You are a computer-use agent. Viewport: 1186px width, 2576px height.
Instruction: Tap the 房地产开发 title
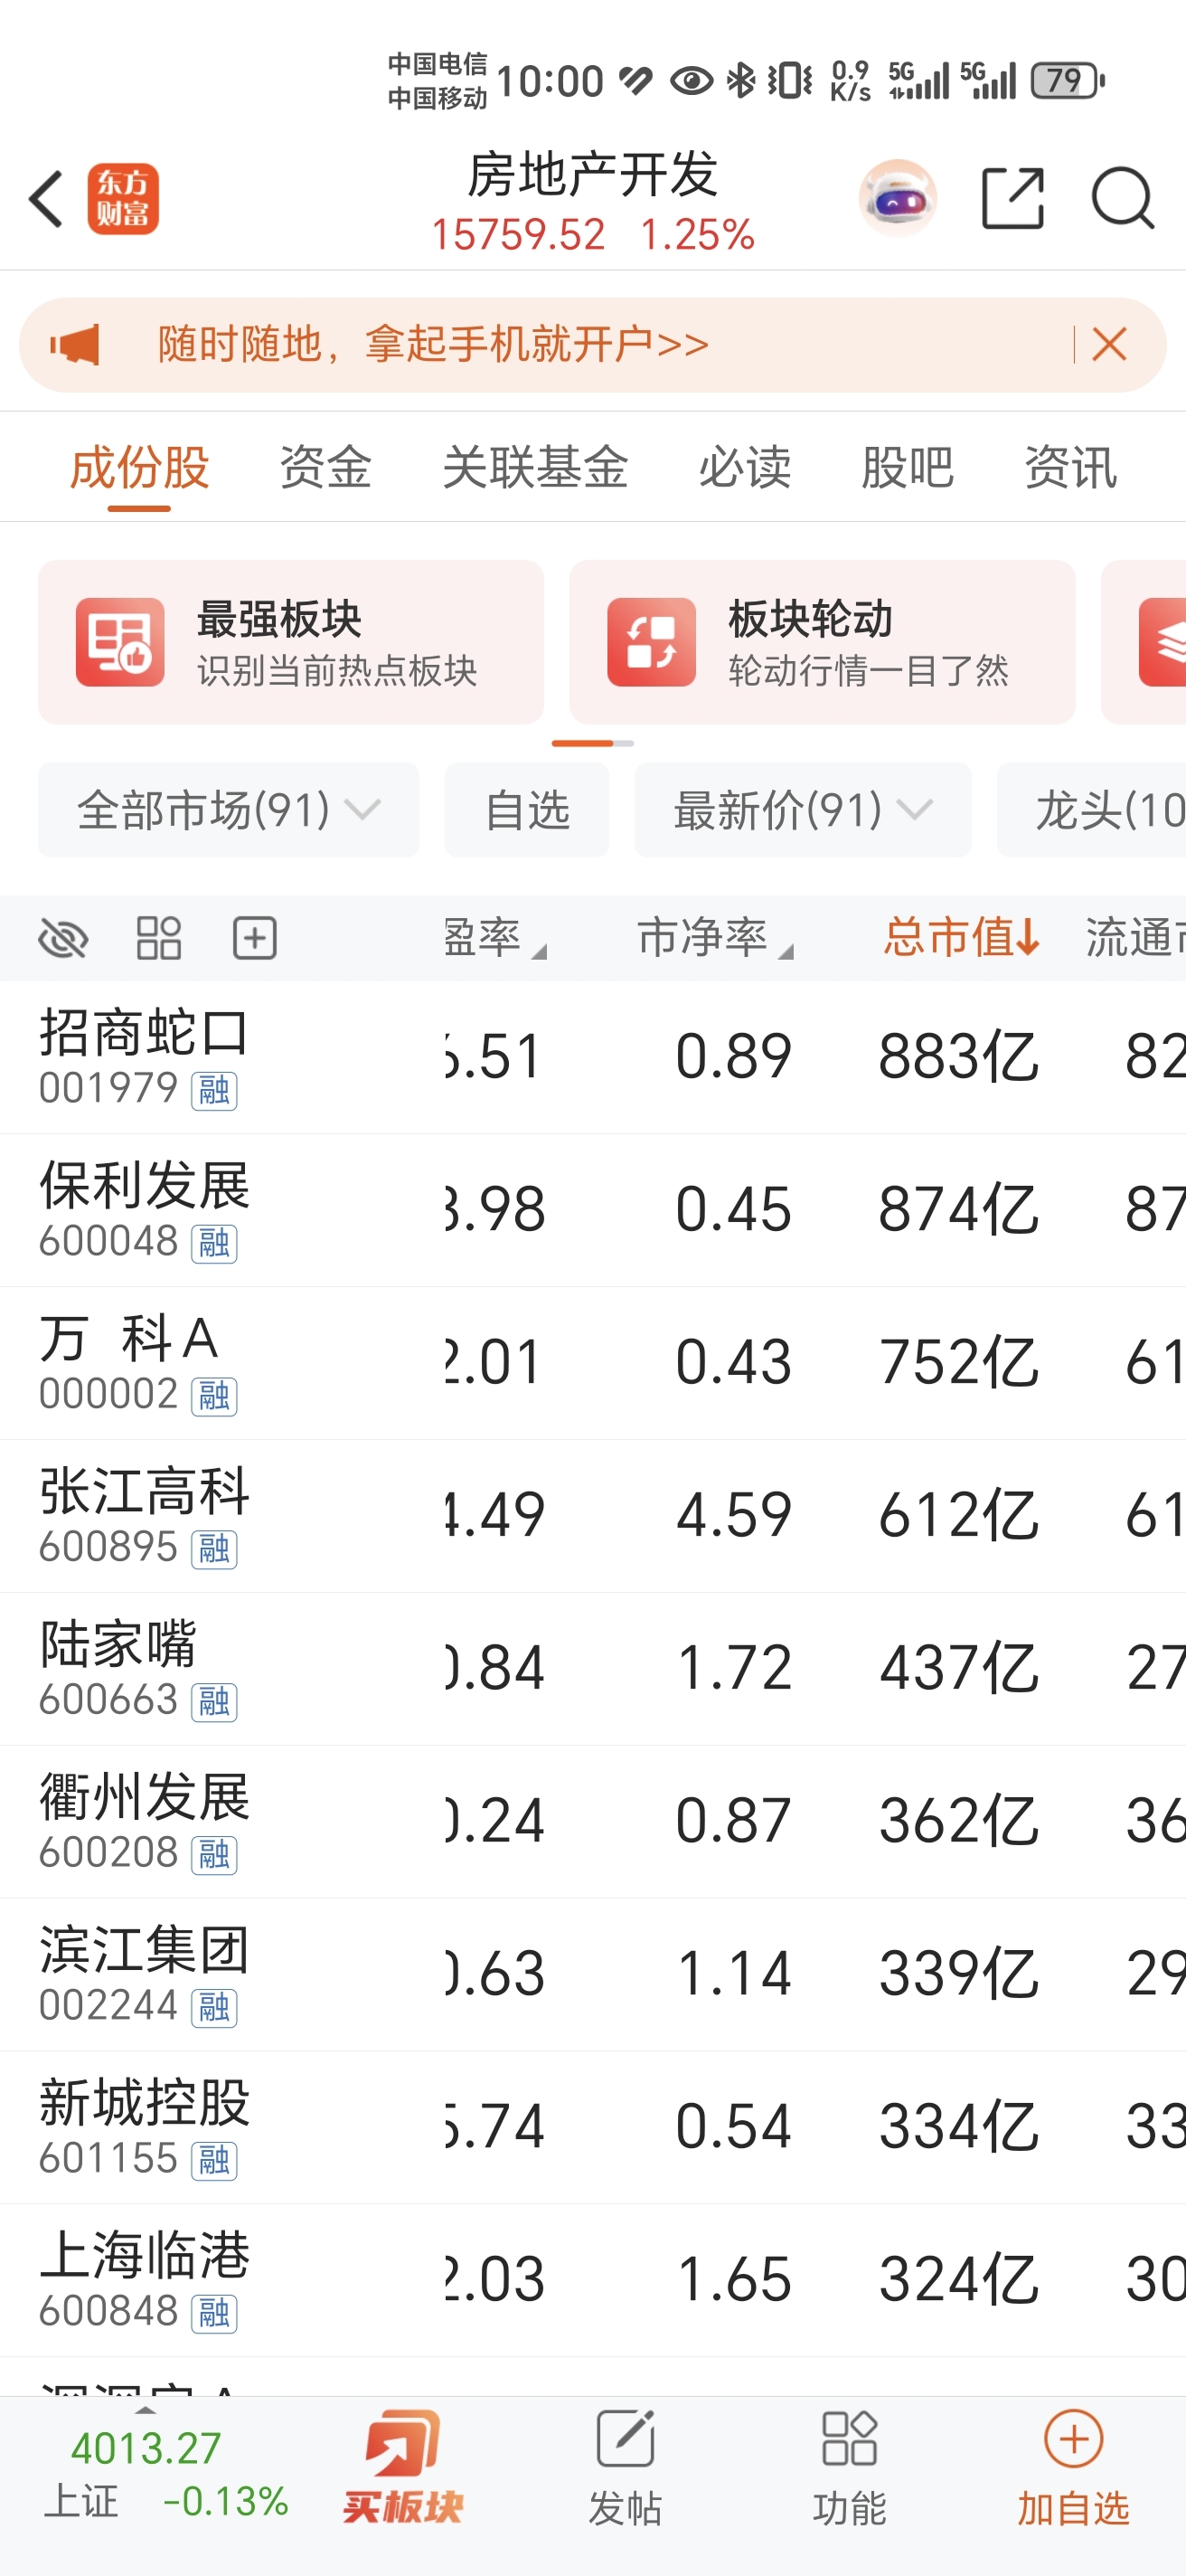click(594, 175)
